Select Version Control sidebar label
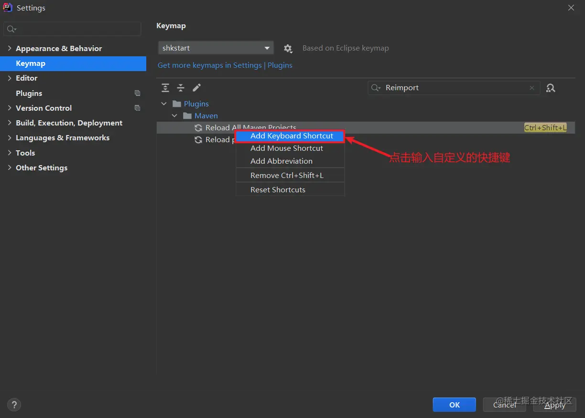The height and width of the screenshot is (418, 585). coord(44,108)
